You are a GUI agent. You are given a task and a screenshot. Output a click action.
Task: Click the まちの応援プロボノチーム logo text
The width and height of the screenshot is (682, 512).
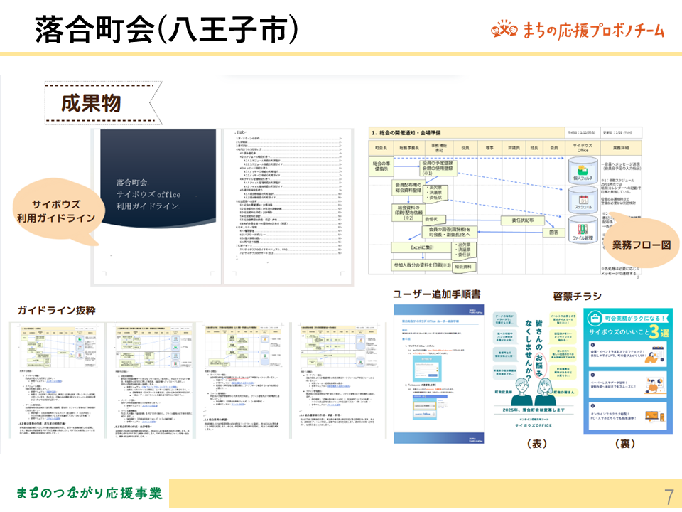pyautogui.click(x=593, y=30)
